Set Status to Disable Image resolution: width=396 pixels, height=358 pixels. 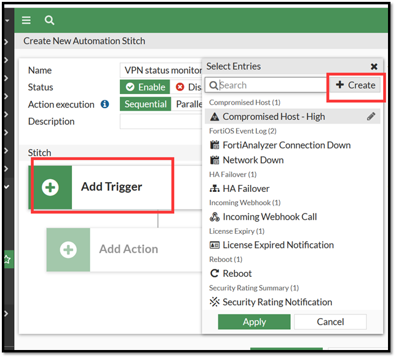coord(186,87)
